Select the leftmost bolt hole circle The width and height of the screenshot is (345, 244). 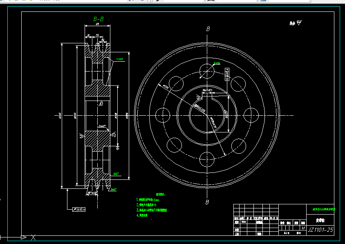[x=163, y=115]
